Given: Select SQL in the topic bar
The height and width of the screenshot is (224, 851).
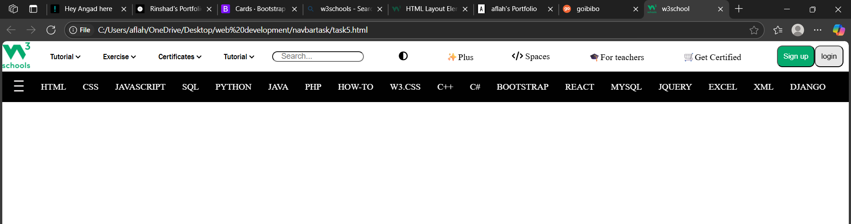Looking at the screenshot, I should point(190,87).
